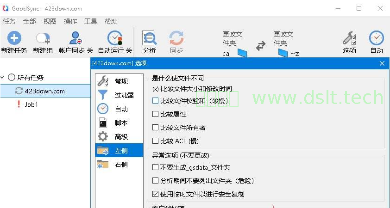Minimize the GoodSync window
390x208 pixels.
338,8
